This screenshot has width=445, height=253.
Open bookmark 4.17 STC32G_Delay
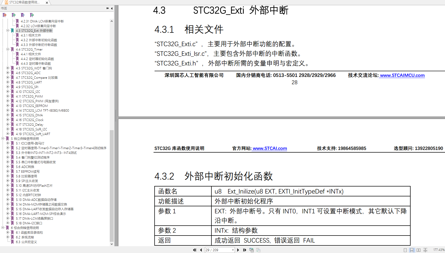[x=29, y=124]
